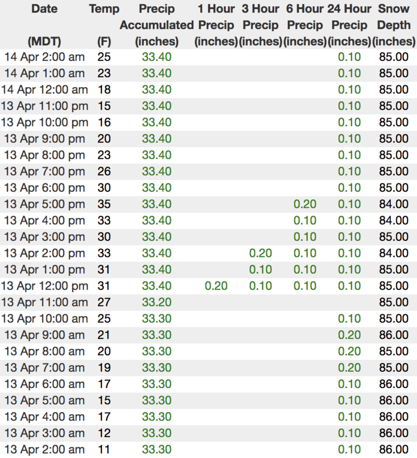Select the 0.20 value in 1 Hour Precip
The height and width of the screenshot is (458, 417).
(x=216, y=286)
